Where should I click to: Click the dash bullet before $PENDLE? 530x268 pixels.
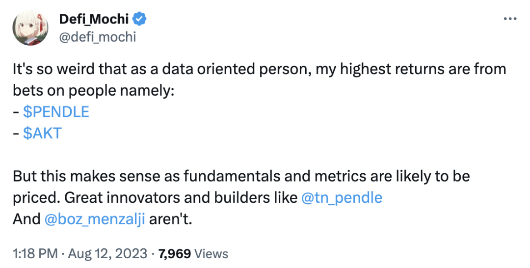15,112
